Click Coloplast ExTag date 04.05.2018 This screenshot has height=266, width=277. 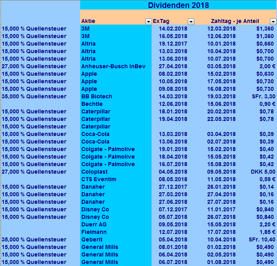173,172
